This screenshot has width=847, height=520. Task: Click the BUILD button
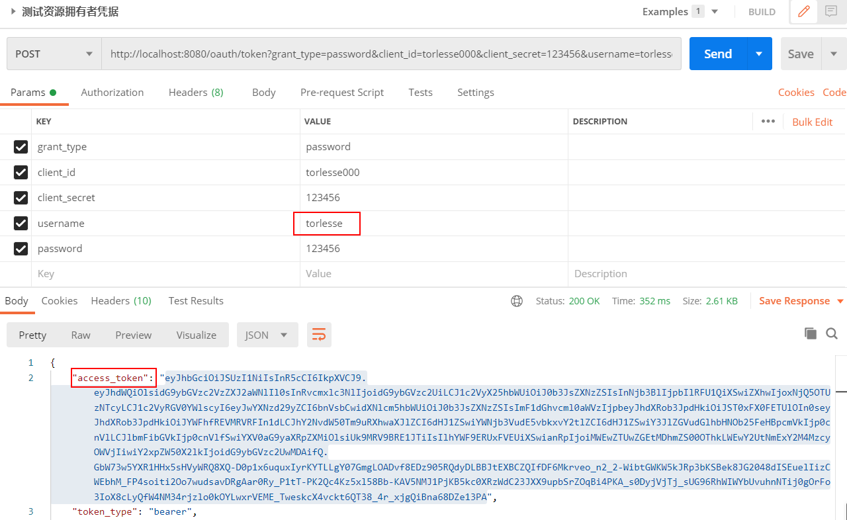pyautogui.click(x=762, y=12)
